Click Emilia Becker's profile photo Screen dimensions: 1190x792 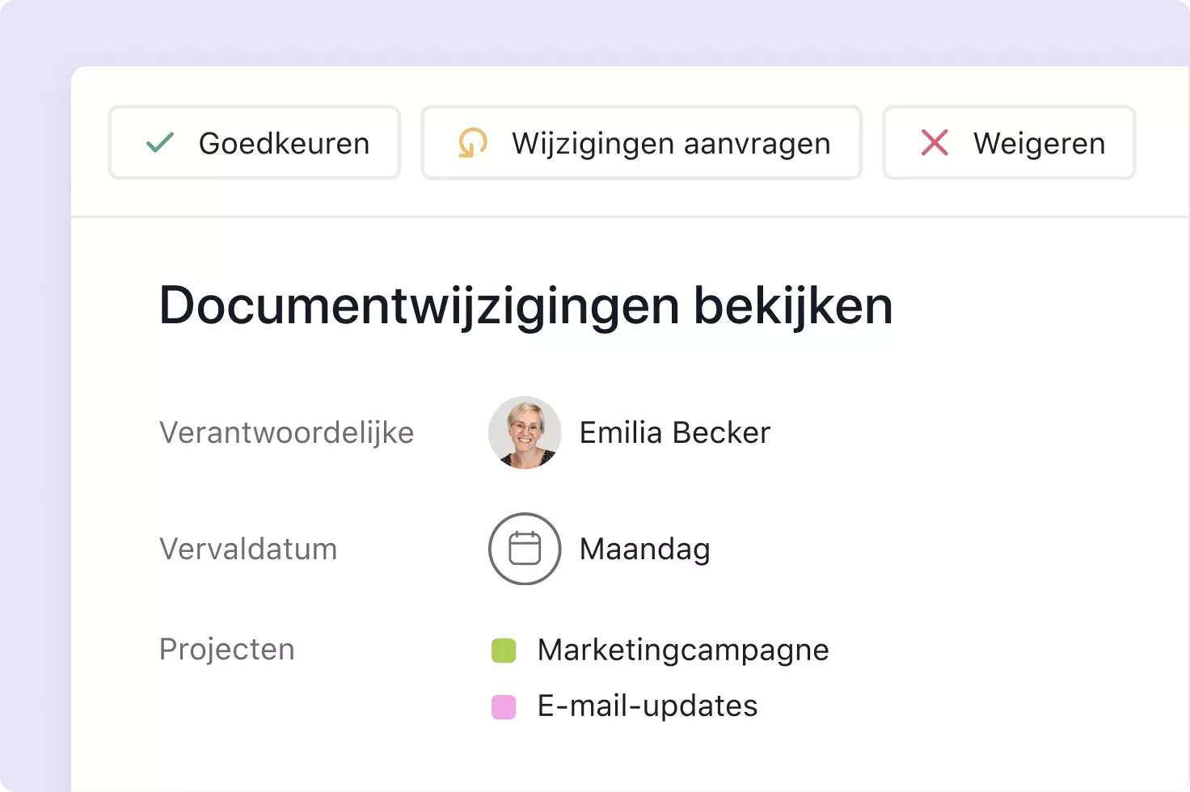[525, 432]
